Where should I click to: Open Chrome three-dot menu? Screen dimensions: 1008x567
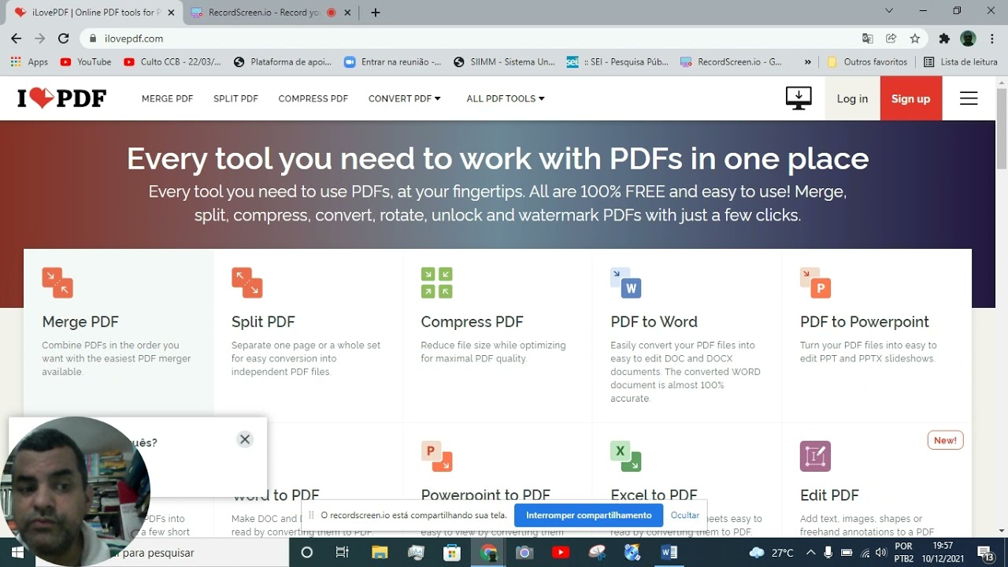click(991, 38)
